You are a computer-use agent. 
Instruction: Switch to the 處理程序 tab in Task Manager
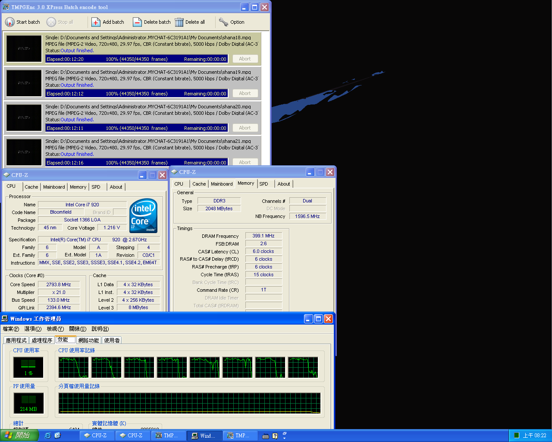tap(42, 340)
